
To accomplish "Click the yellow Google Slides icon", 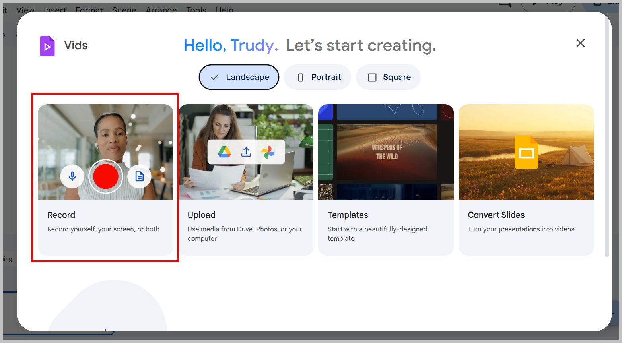I will coord(526,152).
